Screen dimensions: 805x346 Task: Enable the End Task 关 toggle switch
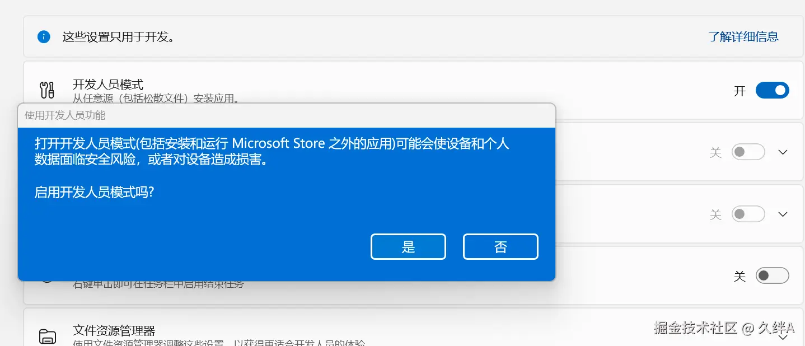772,275
